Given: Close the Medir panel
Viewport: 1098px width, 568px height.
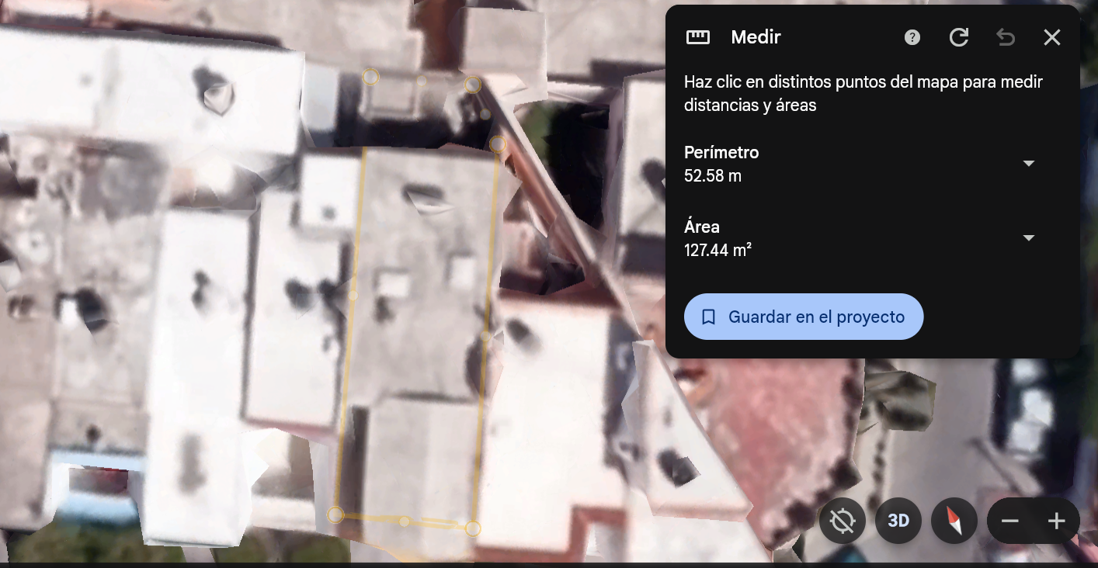Looking at the screenshot, I should pyautogui.click(x=1052, y=37).
